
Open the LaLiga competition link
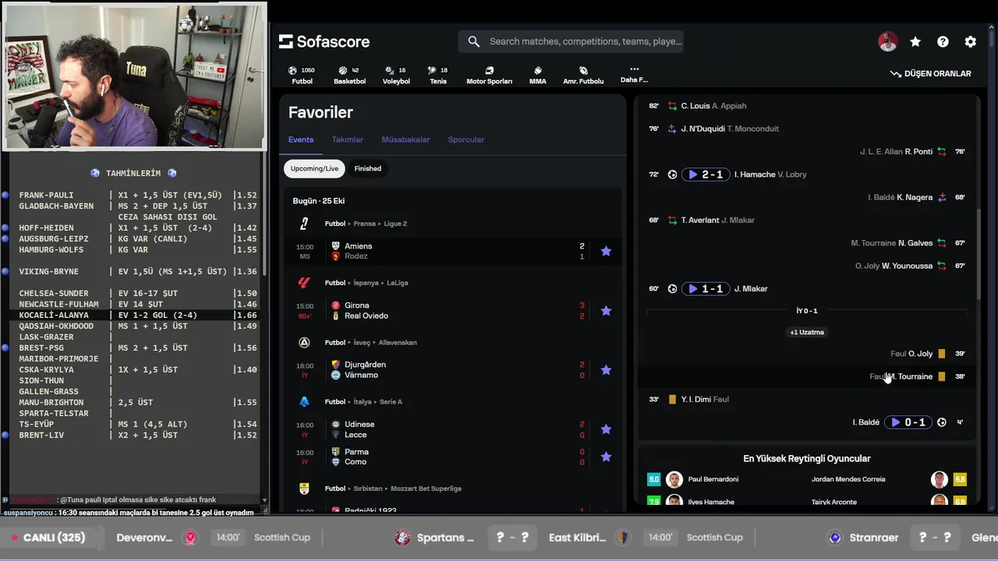[398, 283]
